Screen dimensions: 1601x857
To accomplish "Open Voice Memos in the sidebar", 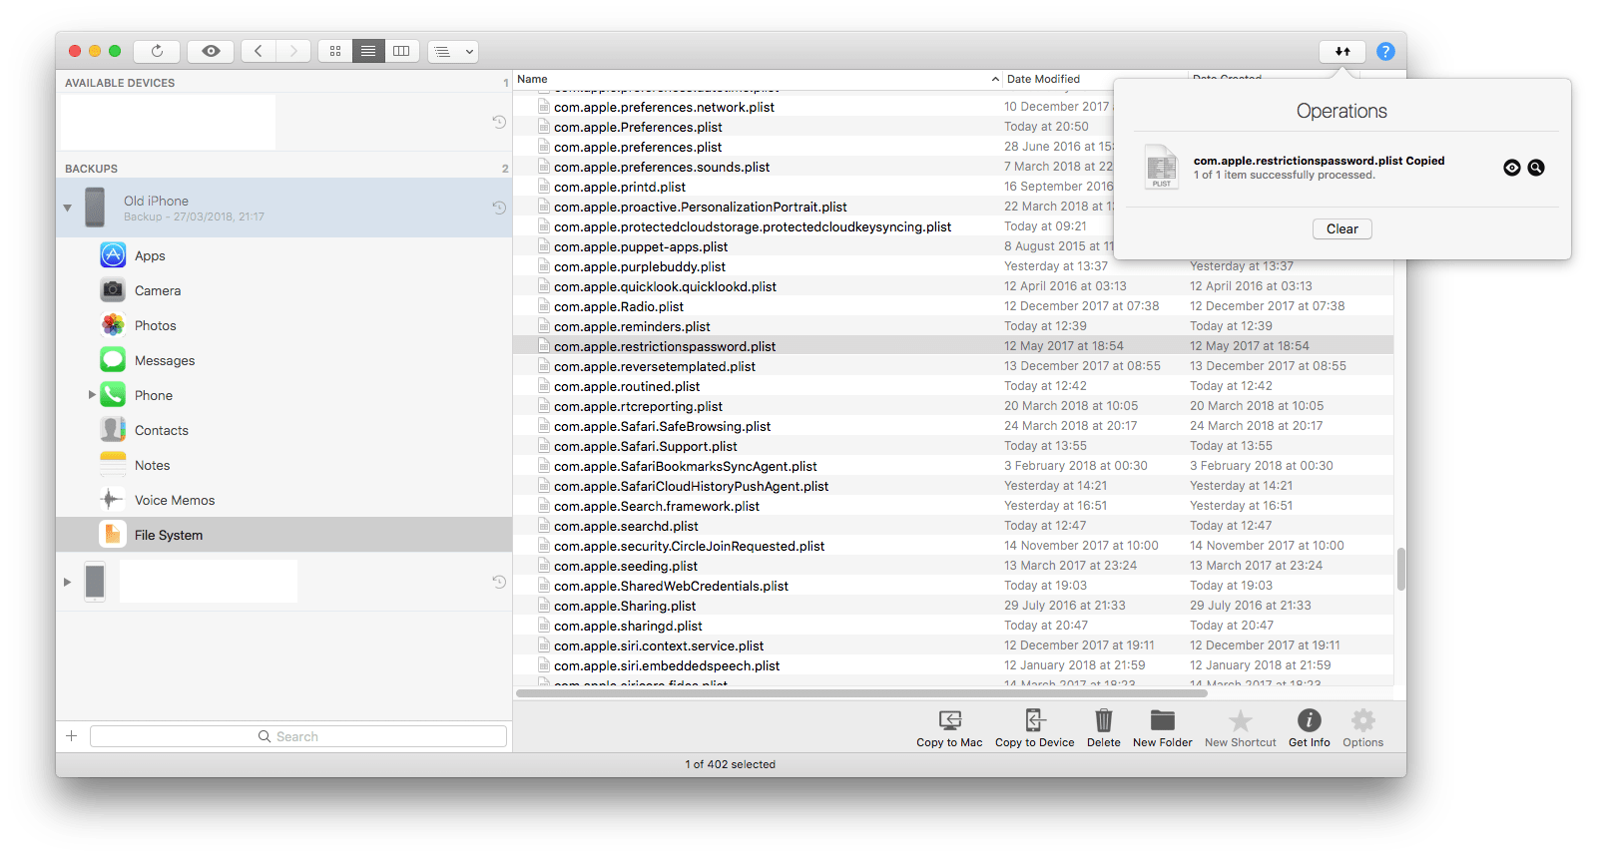I will (x=175, y=501).
